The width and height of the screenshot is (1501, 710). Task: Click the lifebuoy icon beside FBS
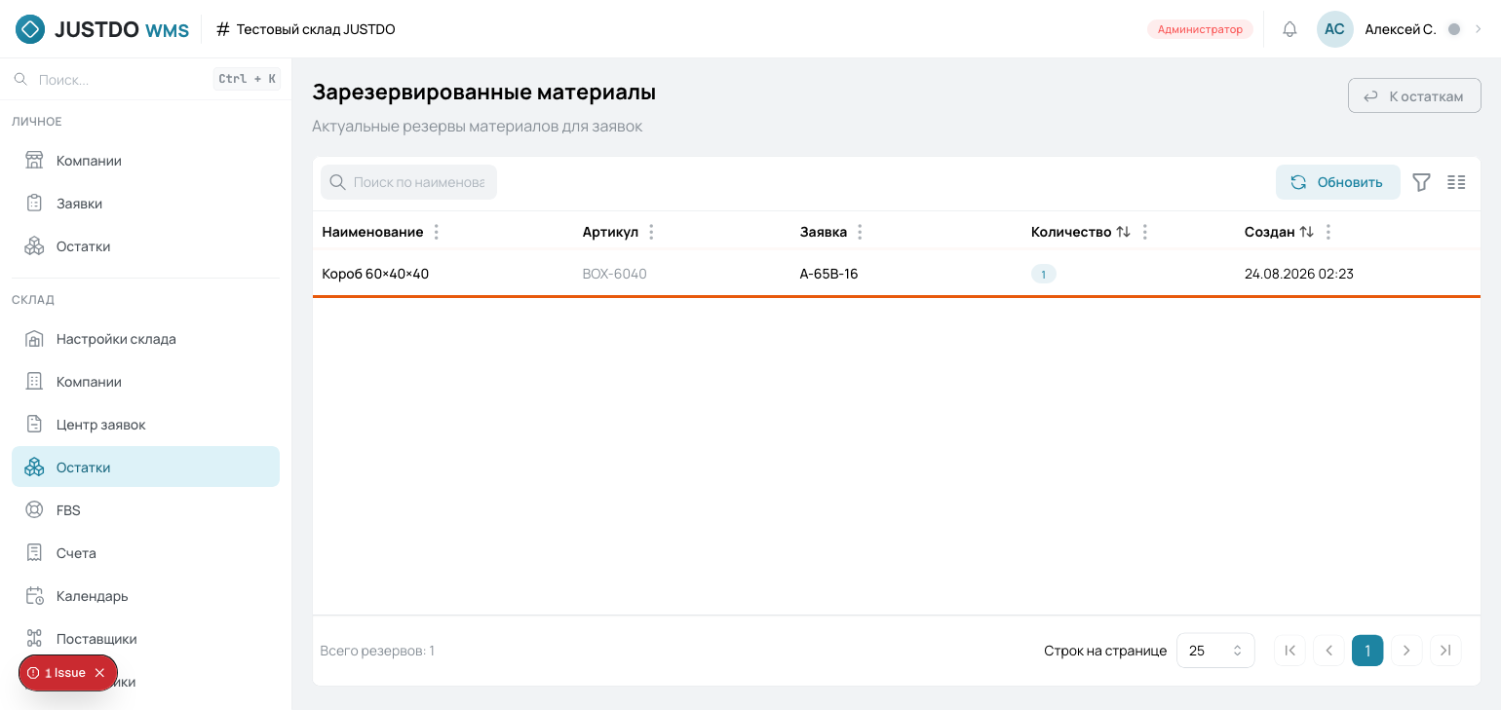pyautogui.click(x=34, y=510)
